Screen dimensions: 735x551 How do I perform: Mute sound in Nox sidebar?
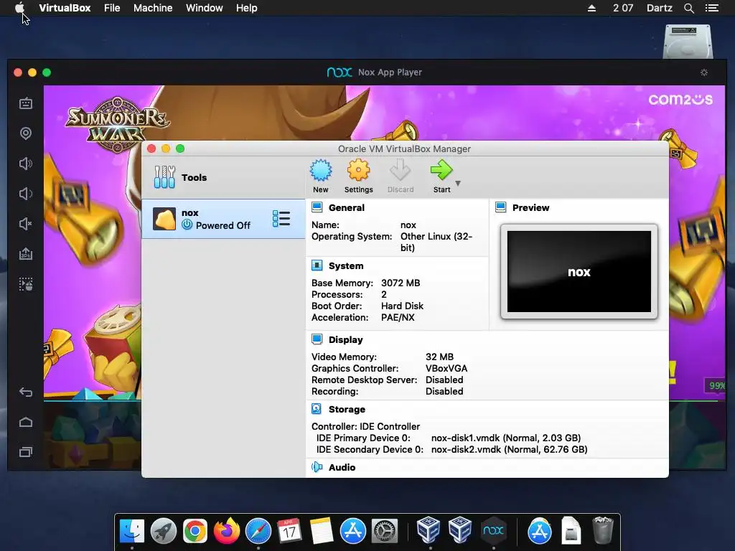(26, 224)
